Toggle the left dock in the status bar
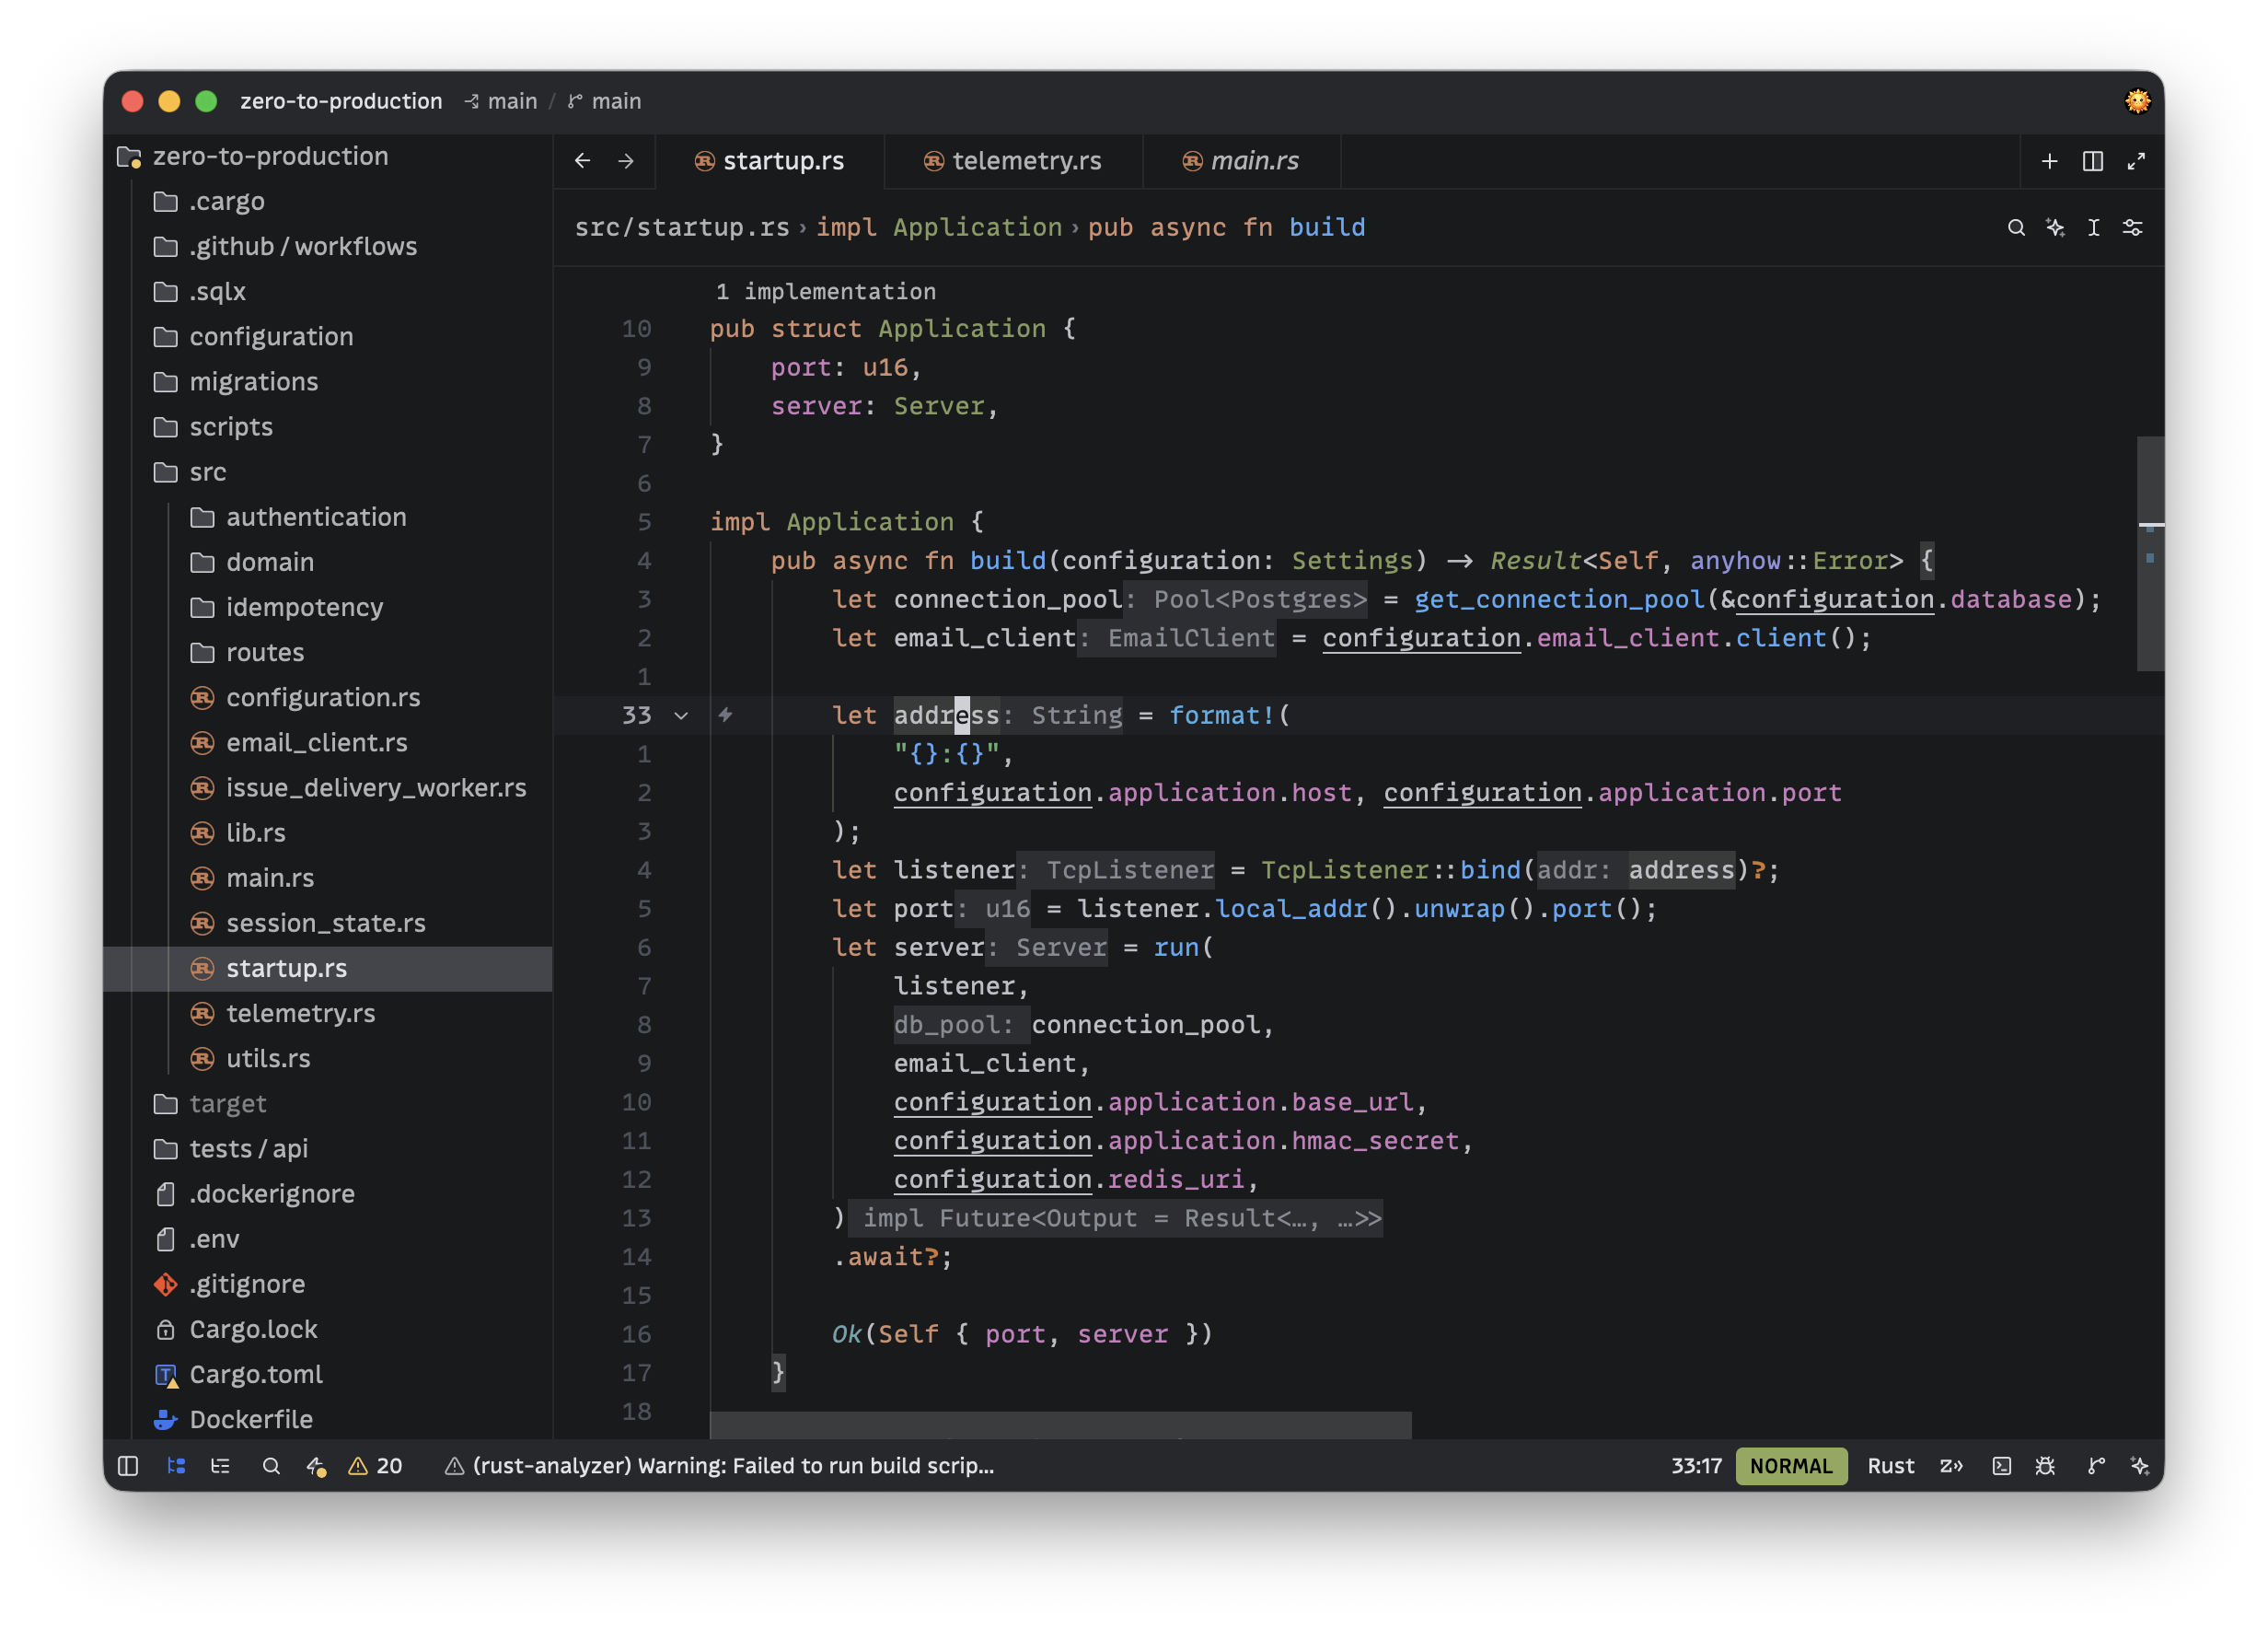The width and height of the screenshot is (2268, 1628). click(128, 1466)
